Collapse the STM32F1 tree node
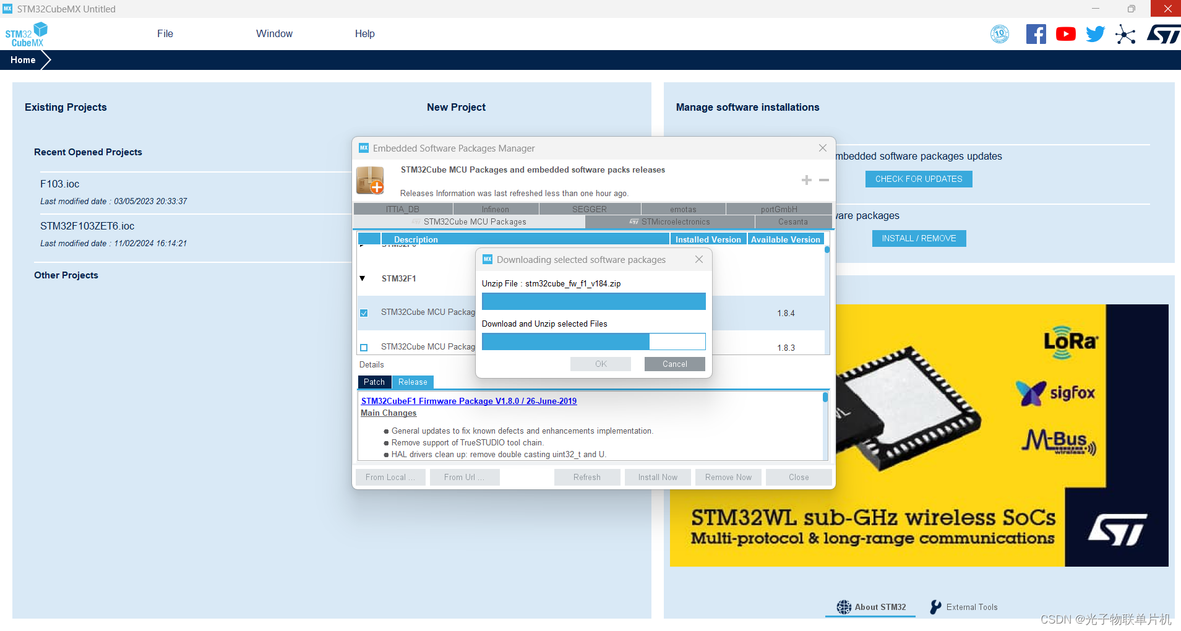 pos(363,278)
